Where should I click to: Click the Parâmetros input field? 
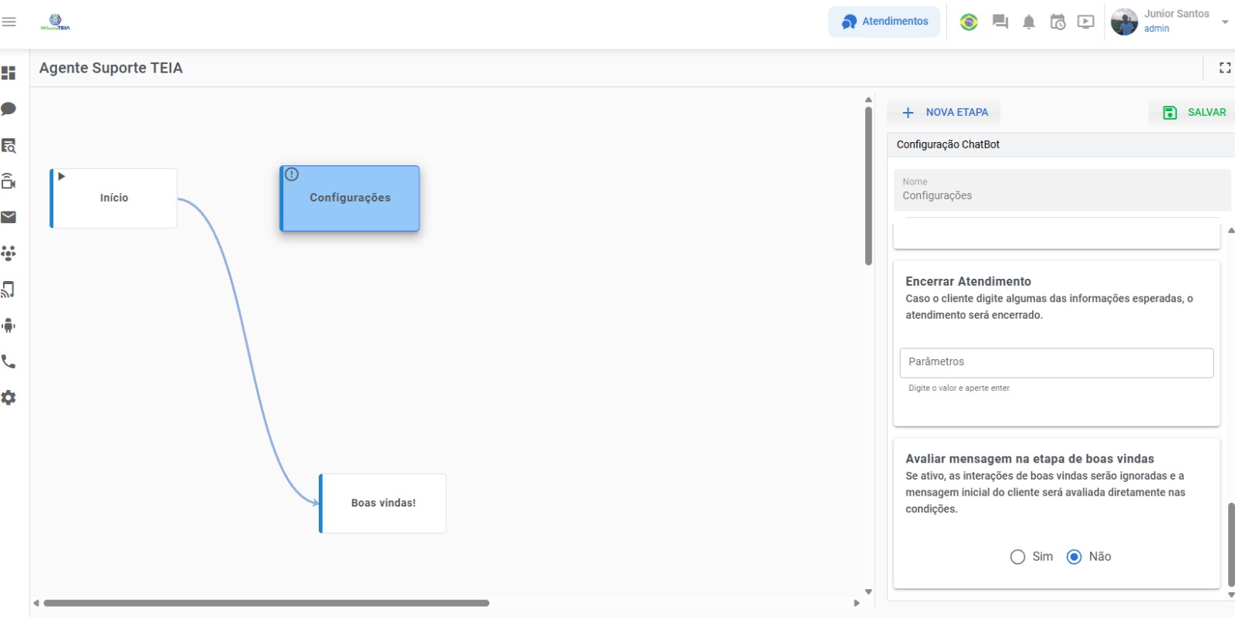point(1056,362)
